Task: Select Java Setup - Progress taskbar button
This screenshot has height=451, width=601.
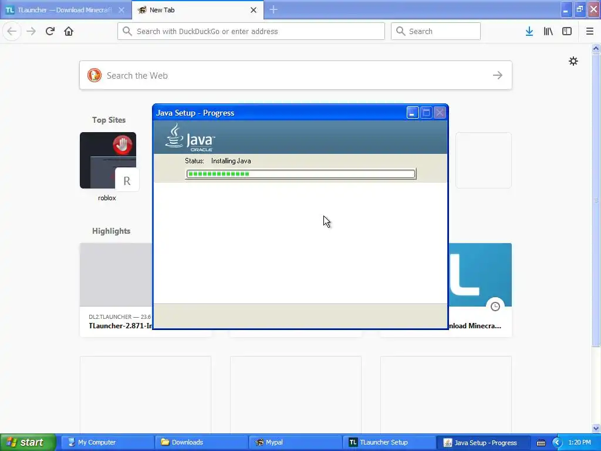Action: pyautogui.click(x=483, y=442)
